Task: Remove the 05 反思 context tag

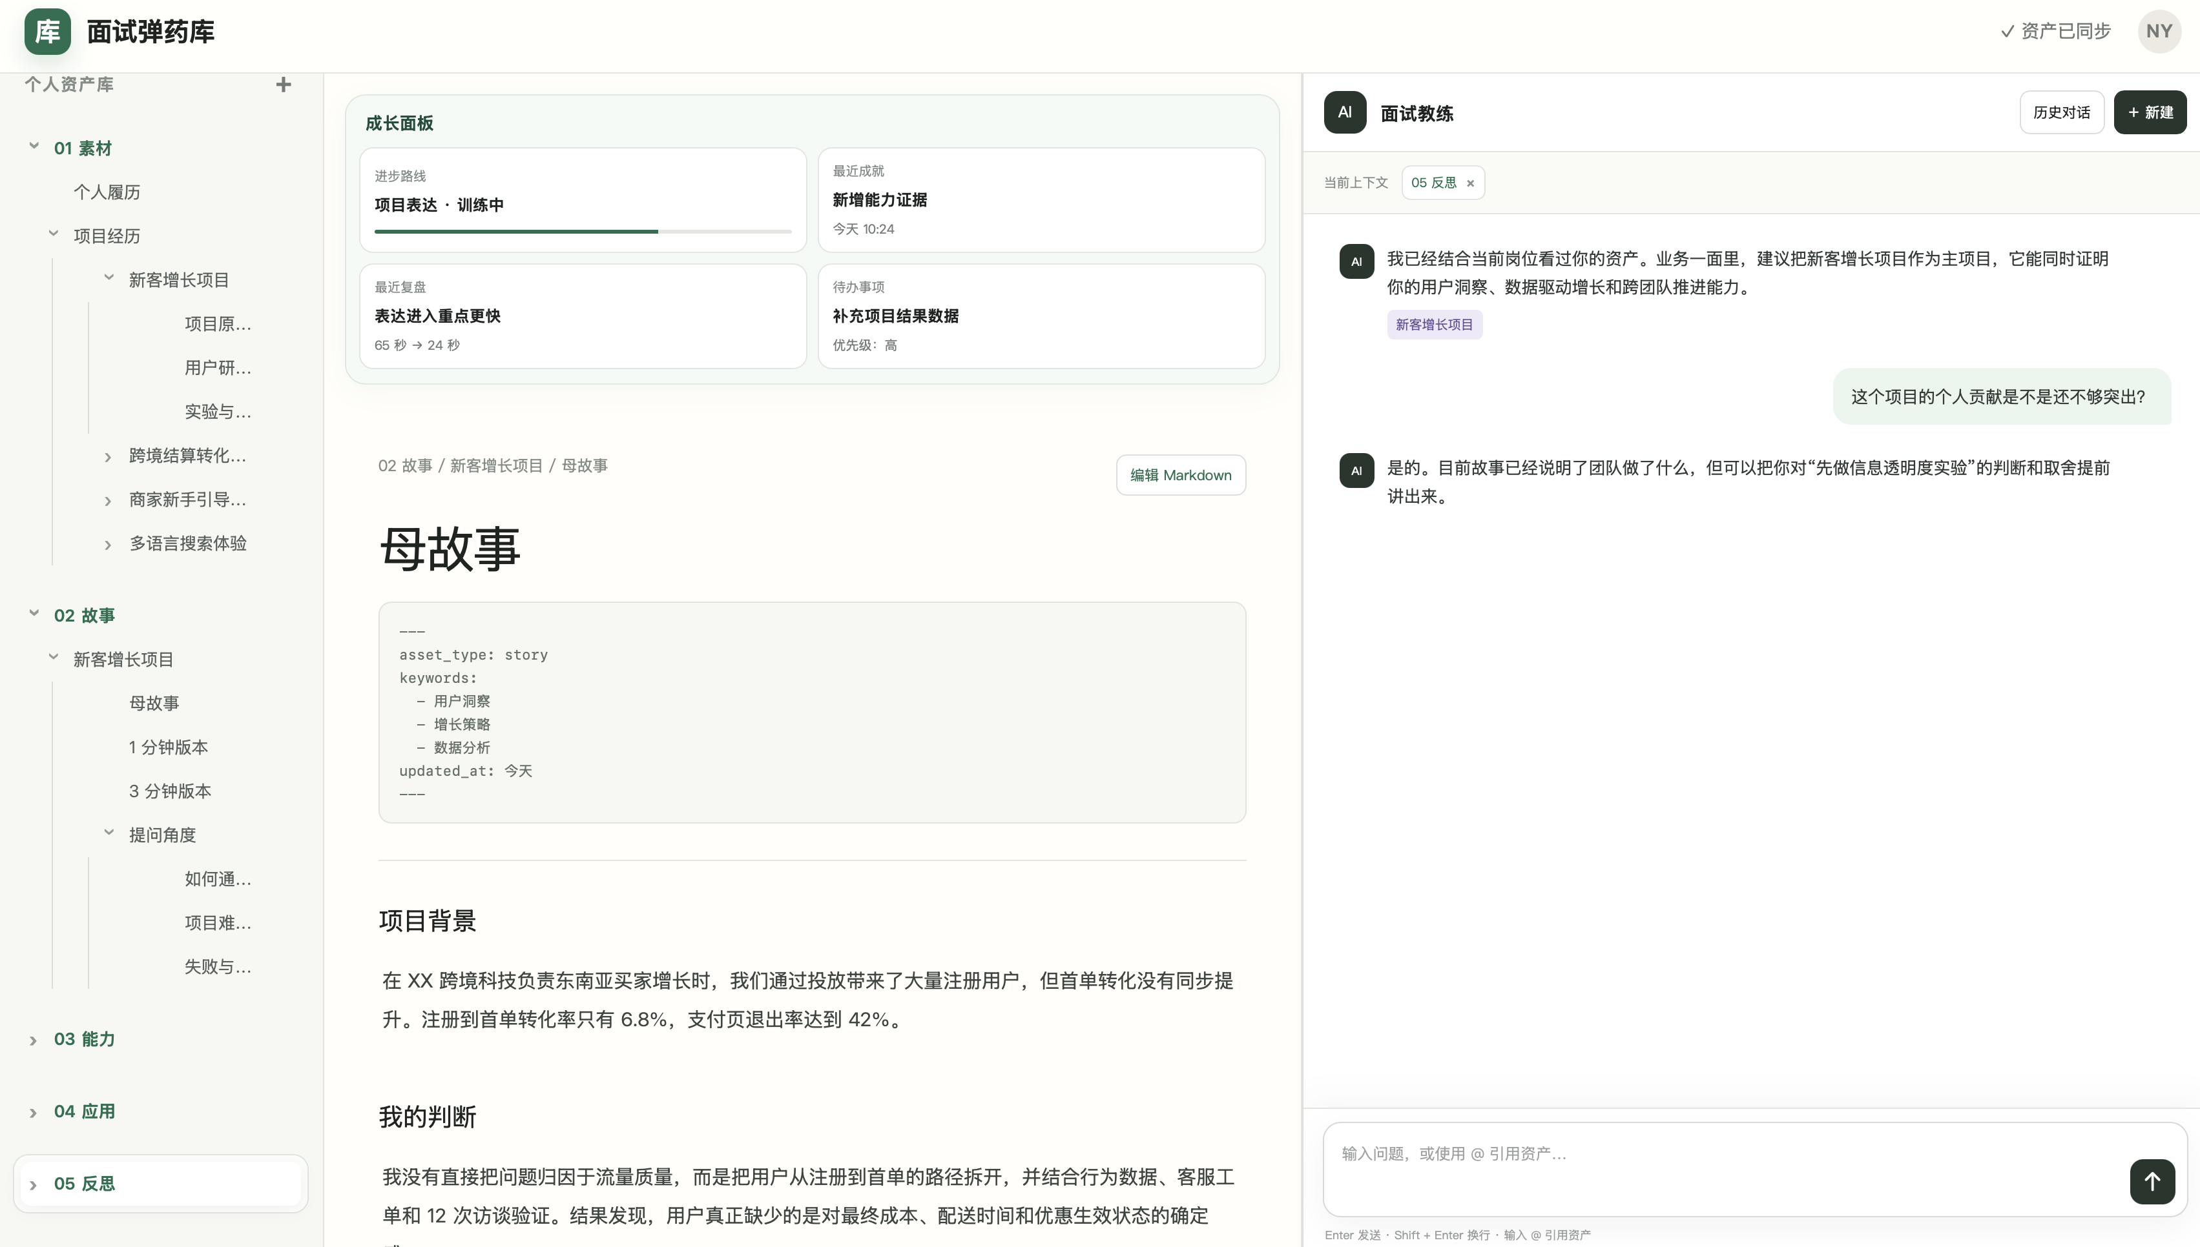Action: click(x=1470, y=183)
